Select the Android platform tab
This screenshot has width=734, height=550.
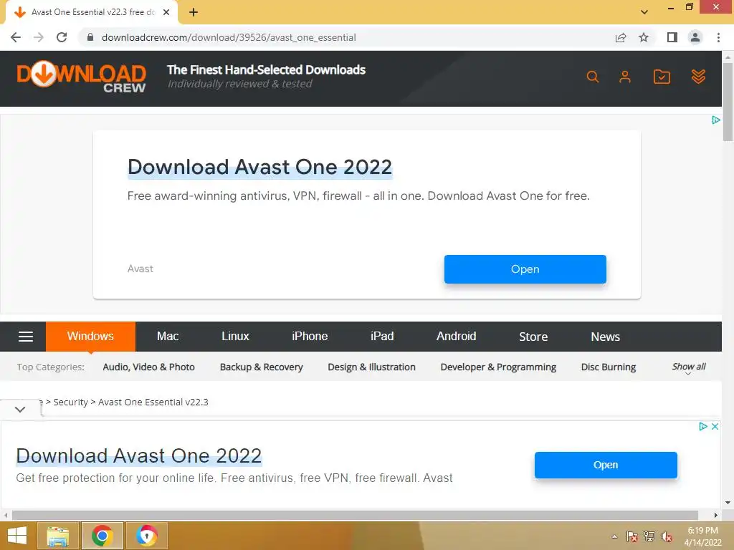pyautogui.click(x=456, y=337)
